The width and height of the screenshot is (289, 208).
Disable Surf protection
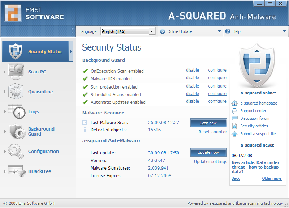coord(193,86)
